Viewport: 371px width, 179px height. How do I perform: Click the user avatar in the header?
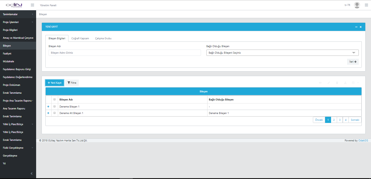point(357,5)
